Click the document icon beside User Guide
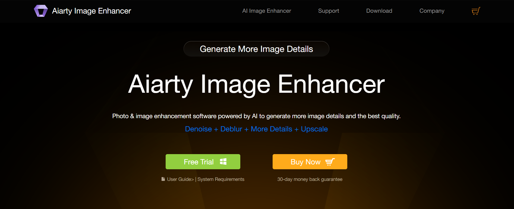Image resolution: width=514 pixels, height=209 pixels. 163,179
